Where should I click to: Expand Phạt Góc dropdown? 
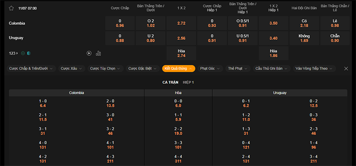click(210, 68)
